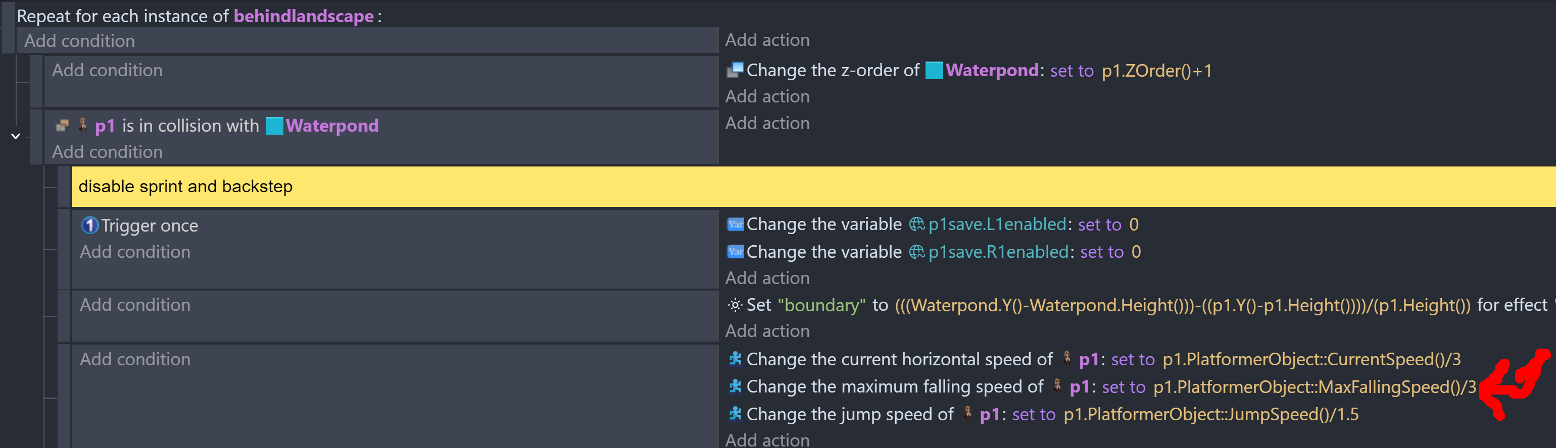Click the p1.PlatformerObject::JumpSpeed()/1.5 expression
Viewport: 1556px width, 448px height.
[x=1211, y=414]
